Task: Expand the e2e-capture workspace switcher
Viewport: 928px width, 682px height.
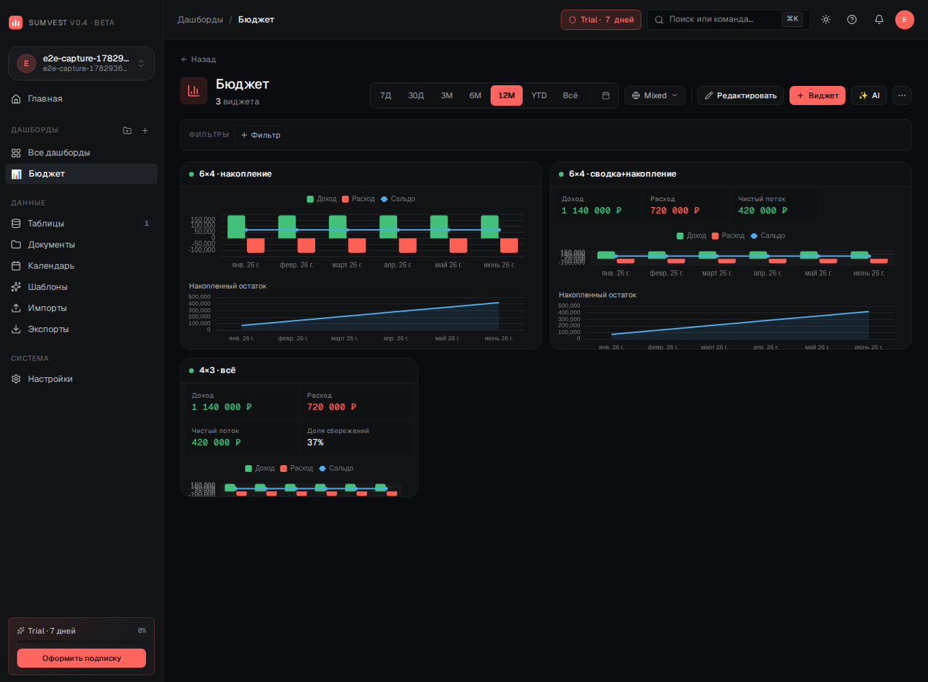Action: (81, 63)
